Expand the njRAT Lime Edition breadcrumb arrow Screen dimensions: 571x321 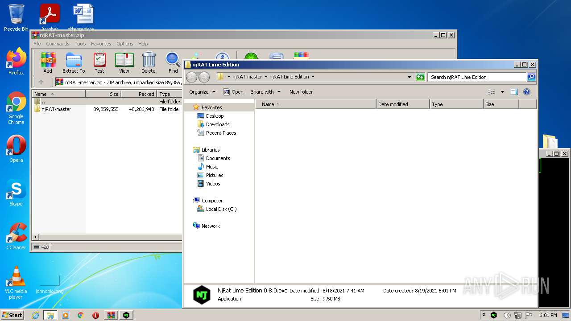coord(313,77)
